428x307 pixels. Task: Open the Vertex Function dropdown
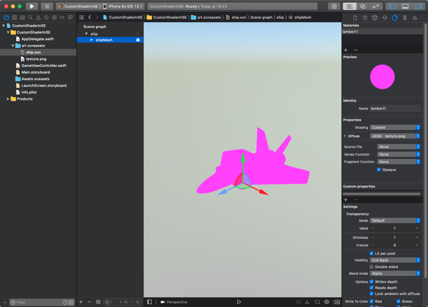point(398,154)
